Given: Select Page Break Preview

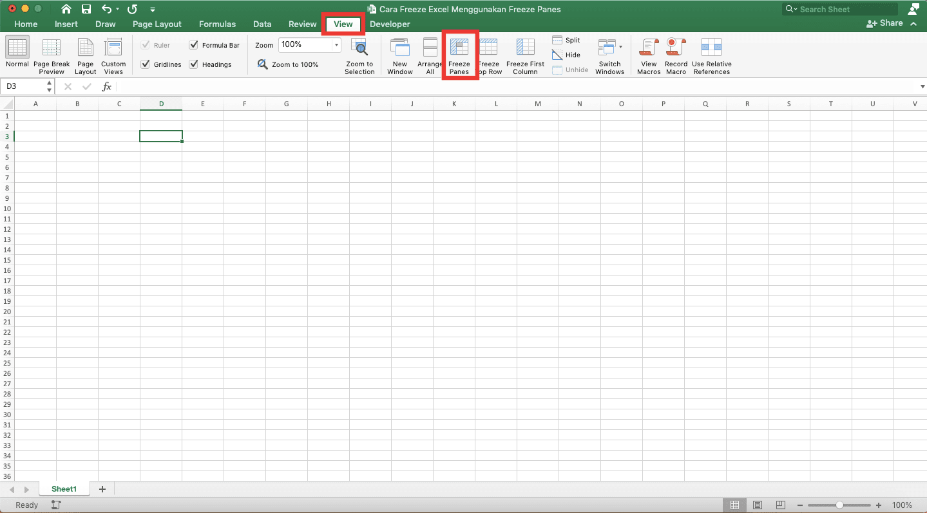Looking at the screenshot, I should pyautogui.click(x=52, y=57).
